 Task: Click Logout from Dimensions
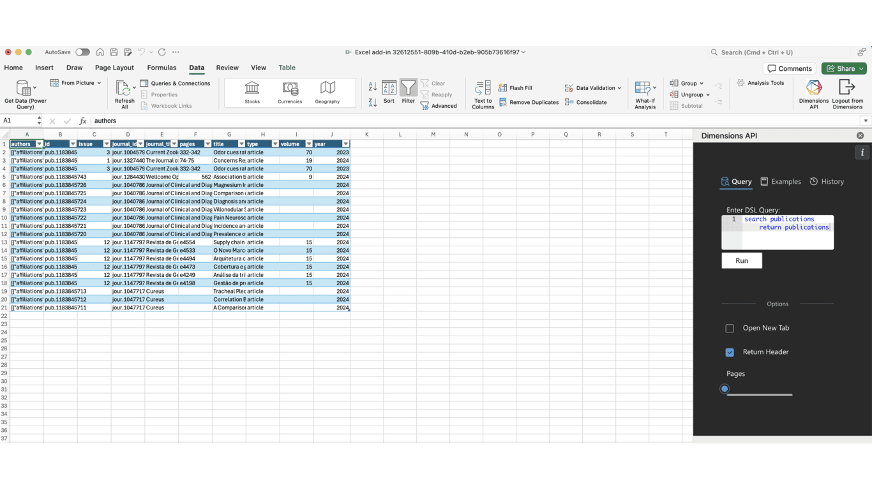click(847, 94)
